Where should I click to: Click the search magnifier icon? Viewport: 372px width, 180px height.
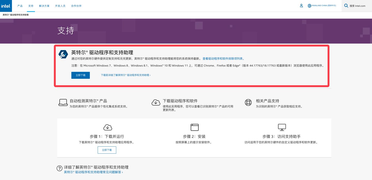tap(346, 6)
